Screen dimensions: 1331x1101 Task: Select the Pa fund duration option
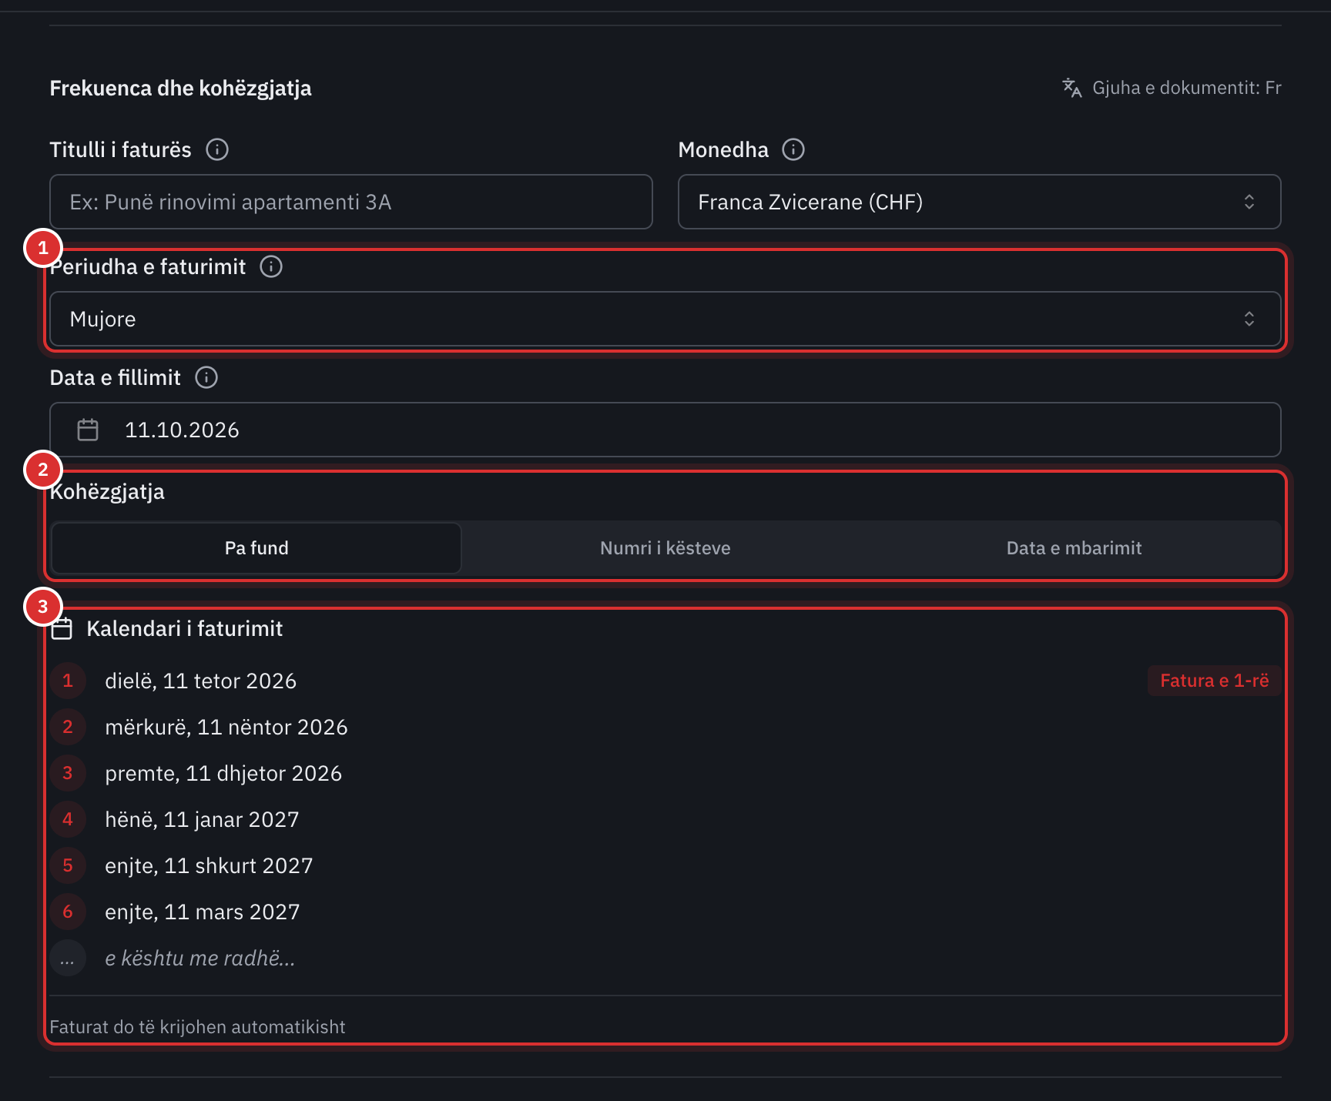click(x=256, y=548)
